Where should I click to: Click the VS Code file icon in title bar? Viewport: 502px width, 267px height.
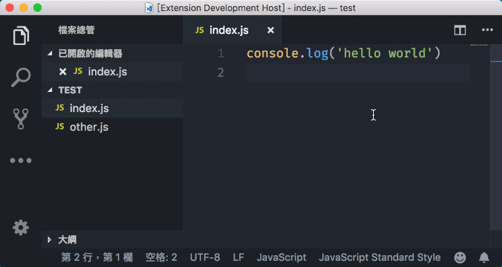pyautogui.click(x=149, y=8)
